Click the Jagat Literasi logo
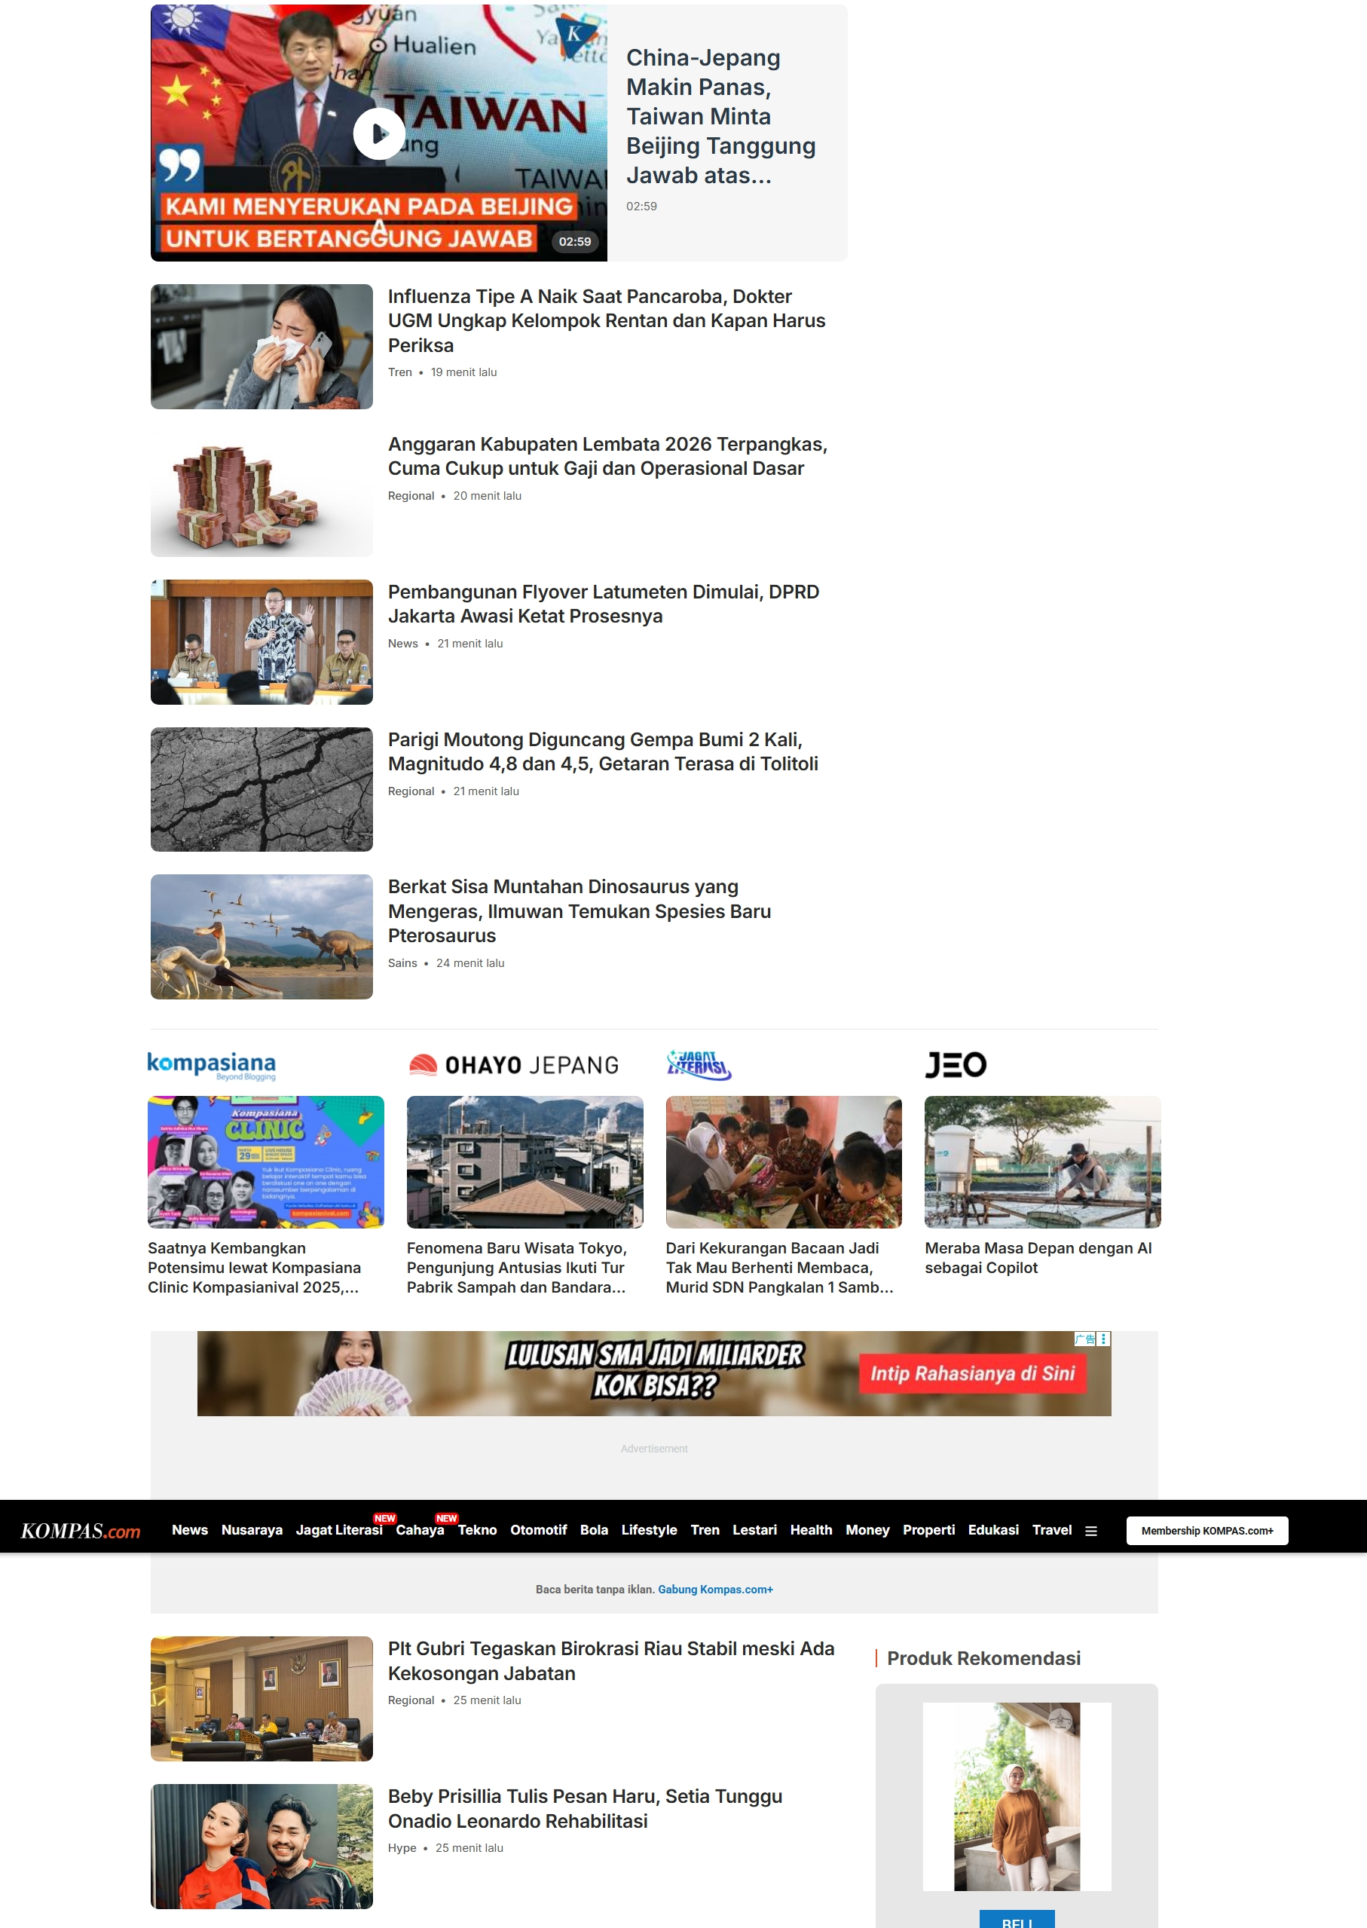This screenshot has width=1367, height=1928. point(699,1065)
